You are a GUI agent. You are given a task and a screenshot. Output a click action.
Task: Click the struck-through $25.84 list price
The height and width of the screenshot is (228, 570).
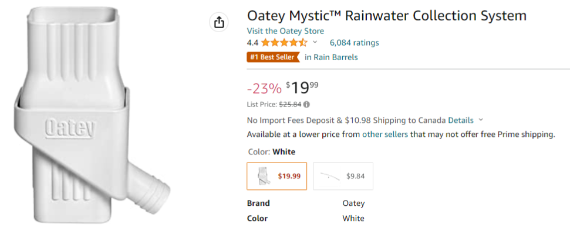pos(290,105)
